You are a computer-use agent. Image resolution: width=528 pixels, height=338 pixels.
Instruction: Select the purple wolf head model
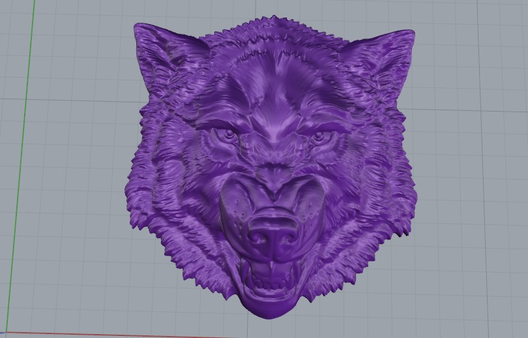(x=272, y=167)
